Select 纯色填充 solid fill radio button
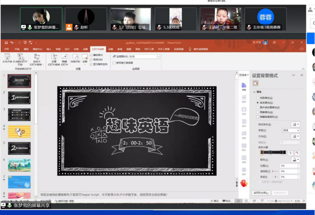 point(258,98)
